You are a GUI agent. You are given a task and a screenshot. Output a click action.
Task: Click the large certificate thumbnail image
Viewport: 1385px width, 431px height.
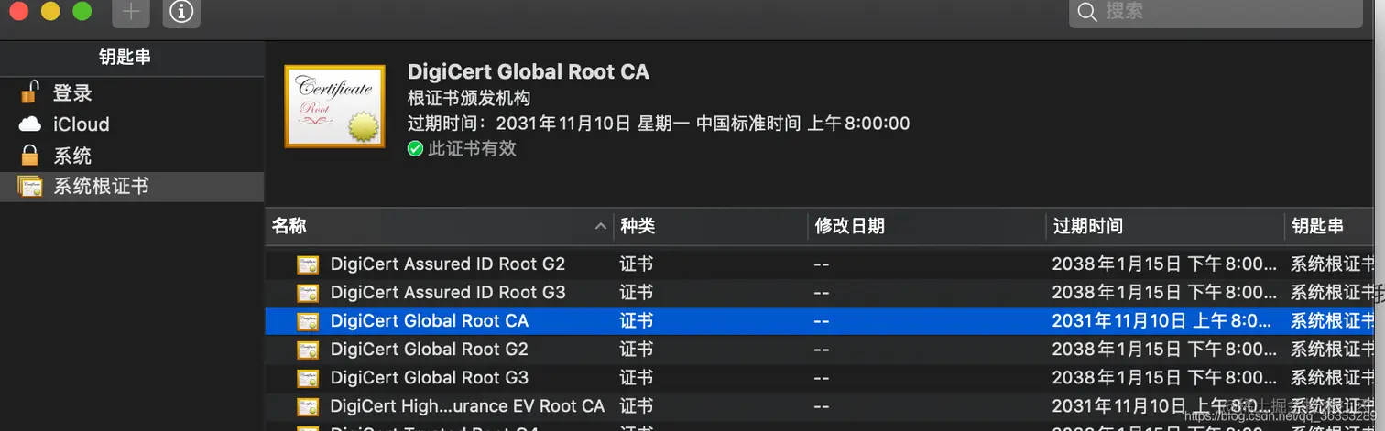pos(334,106)
